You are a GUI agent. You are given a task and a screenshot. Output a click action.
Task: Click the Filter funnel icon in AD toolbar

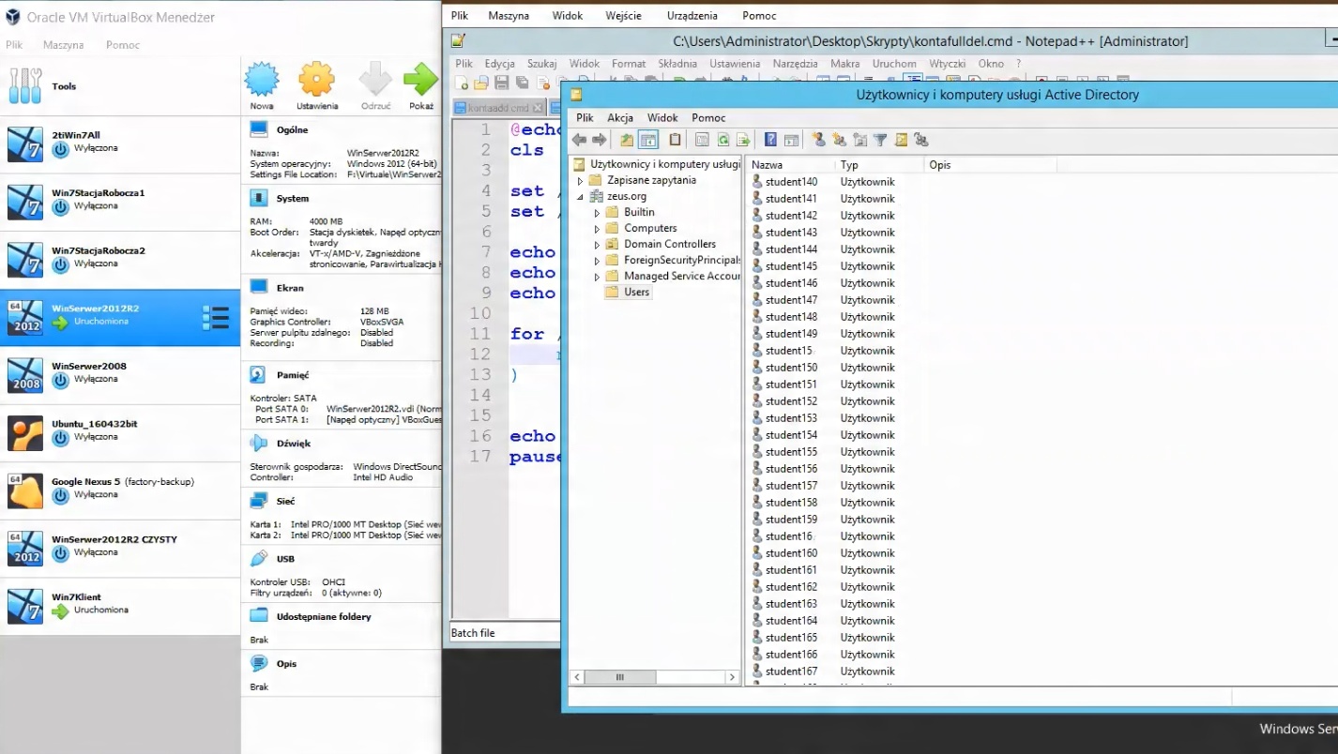coord(880,140)
